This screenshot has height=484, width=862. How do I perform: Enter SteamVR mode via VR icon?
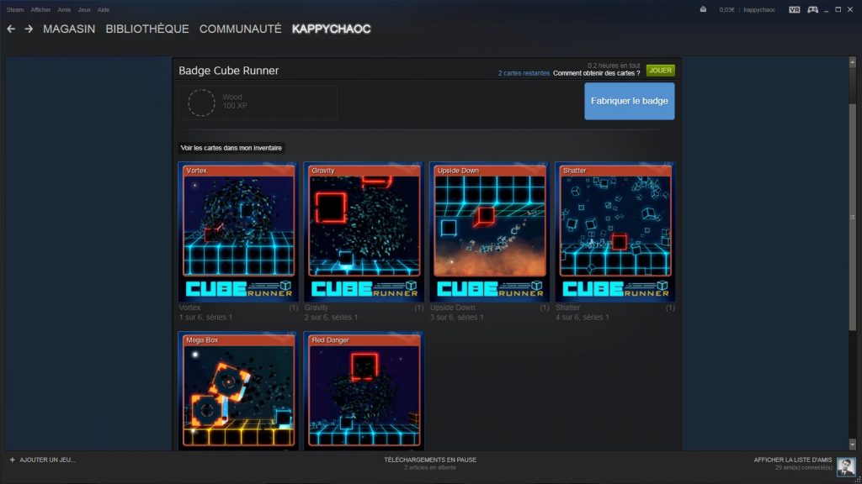click(794, 9)
